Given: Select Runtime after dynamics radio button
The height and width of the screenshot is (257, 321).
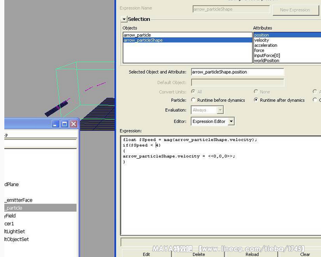Looking at the screenshot, I should pyautogui.click(x=256, y=100).
